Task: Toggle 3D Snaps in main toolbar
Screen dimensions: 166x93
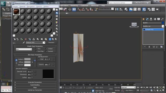Action: point(79,9)
